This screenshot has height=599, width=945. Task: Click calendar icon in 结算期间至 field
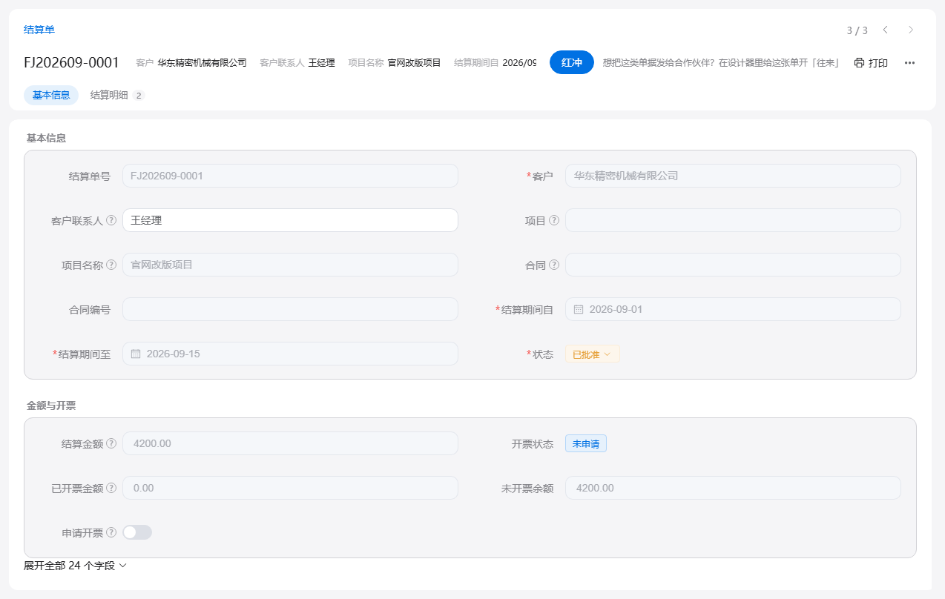(136, 354)
